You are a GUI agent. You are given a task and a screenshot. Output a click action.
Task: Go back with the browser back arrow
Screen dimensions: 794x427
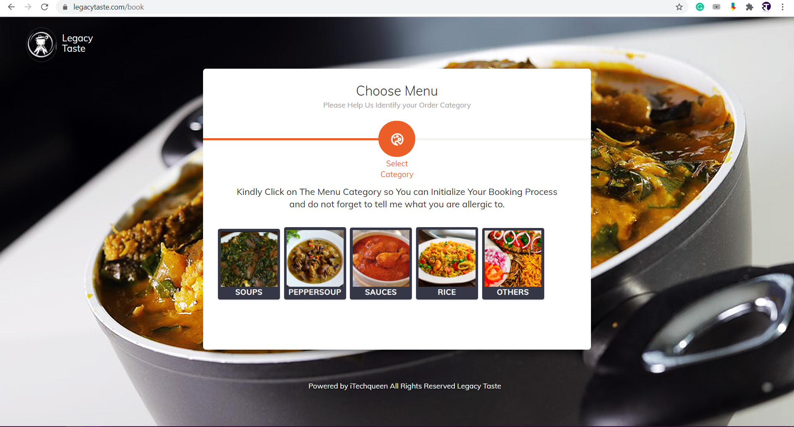(11, 7)
